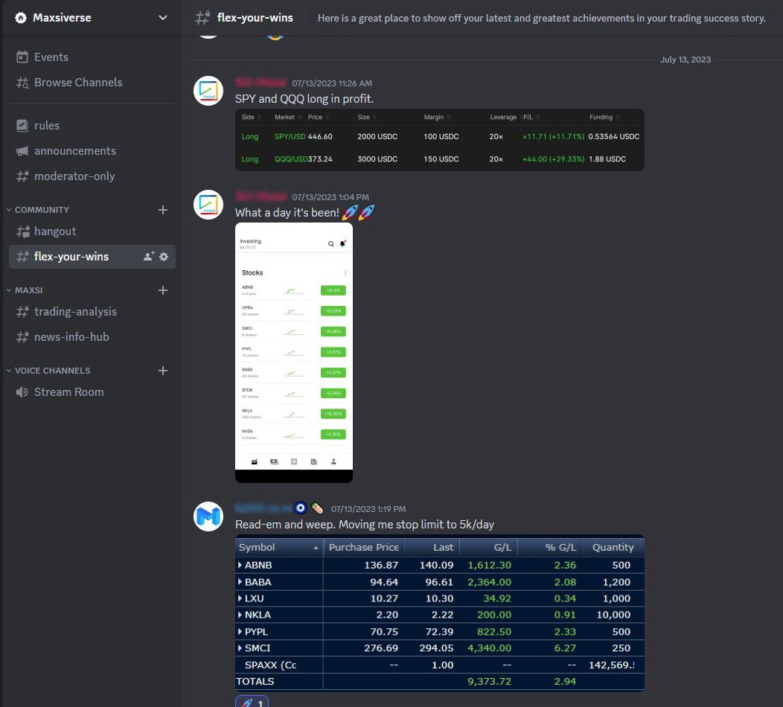The width and height of the screenshot is (783, 707).
Task: Click avatar of 11:26 AM message author
Action: pos(208,91)
